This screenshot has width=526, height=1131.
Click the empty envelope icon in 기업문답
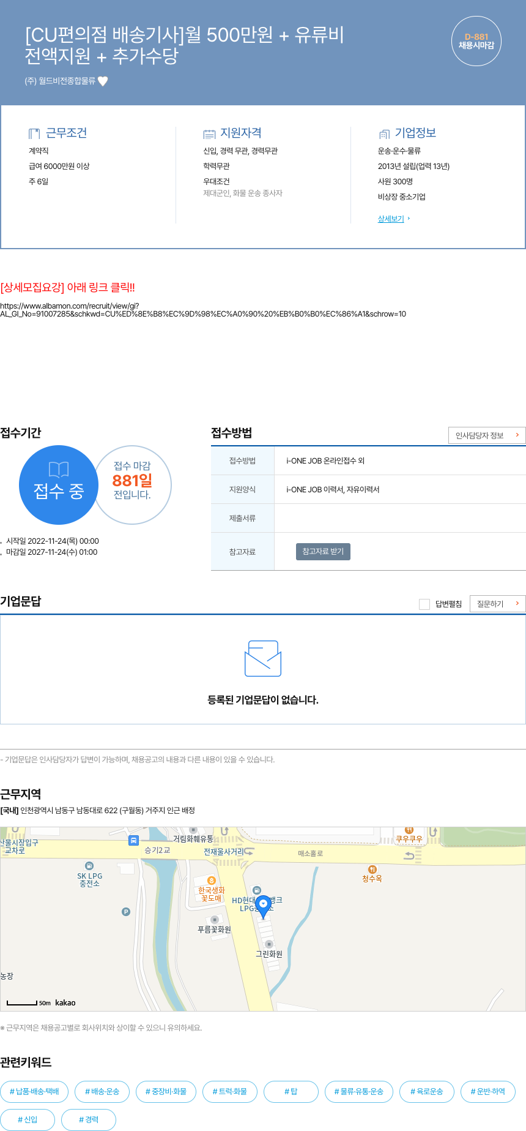pyautogui.click(x=263, y=659)
